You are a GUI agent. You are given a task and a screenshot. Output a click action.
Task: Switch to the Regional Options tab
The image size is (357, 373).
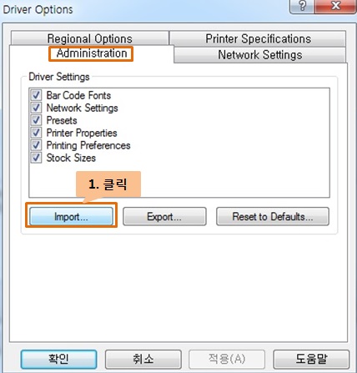[x=89, y=38]
